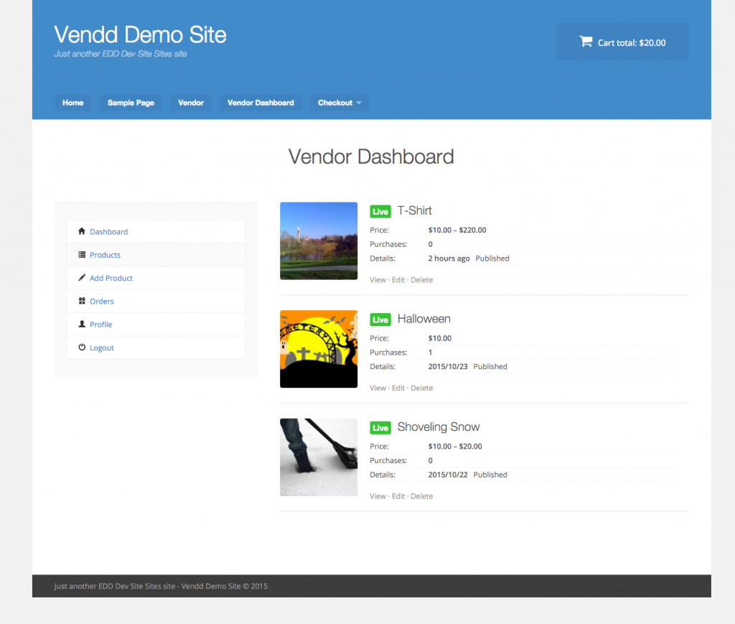Click the site tagline under the title
The image size is (735, 624).
pos(121,54)
